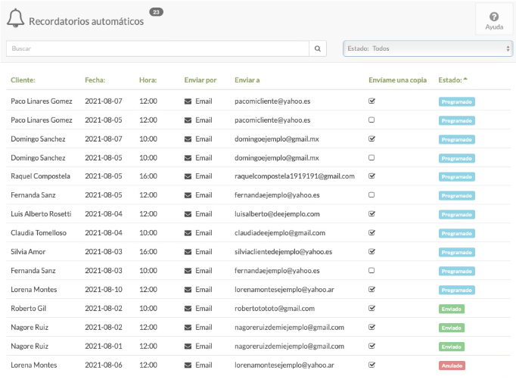Sort by the Hora column header
The width and height of the screenshot is (516, 392).
pyautogui.click(x=148, y=79)
